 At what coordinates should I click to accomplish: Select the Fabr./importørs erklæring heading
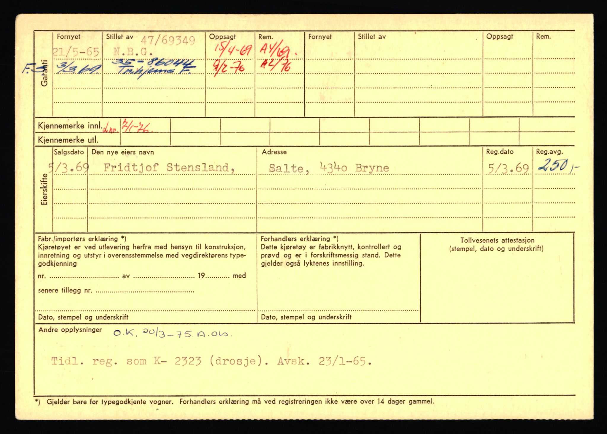point(82,239)
